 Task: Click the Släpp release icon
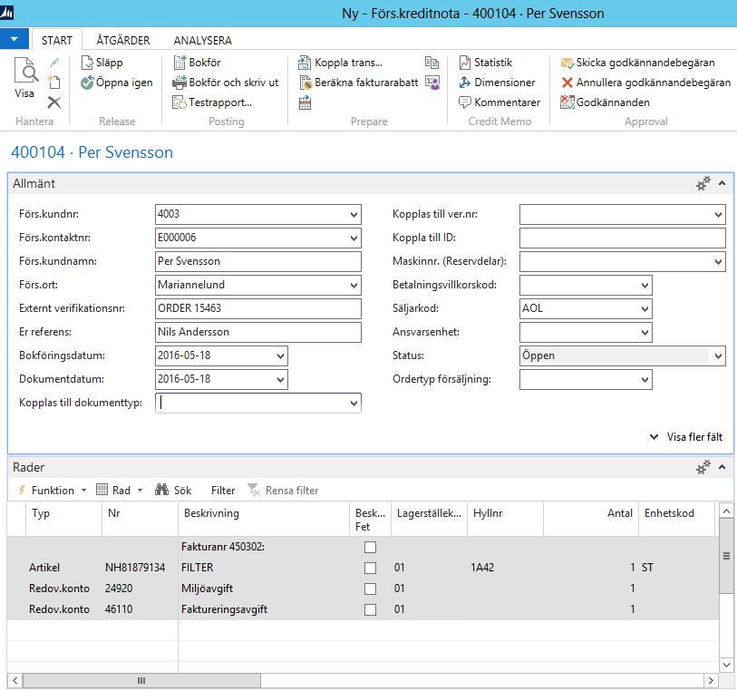(87, 63)
